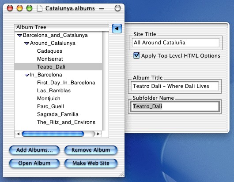Viewport: 234px width, 182px height.
Task: Click the Make Web Site button
Action: click(91, 163)
